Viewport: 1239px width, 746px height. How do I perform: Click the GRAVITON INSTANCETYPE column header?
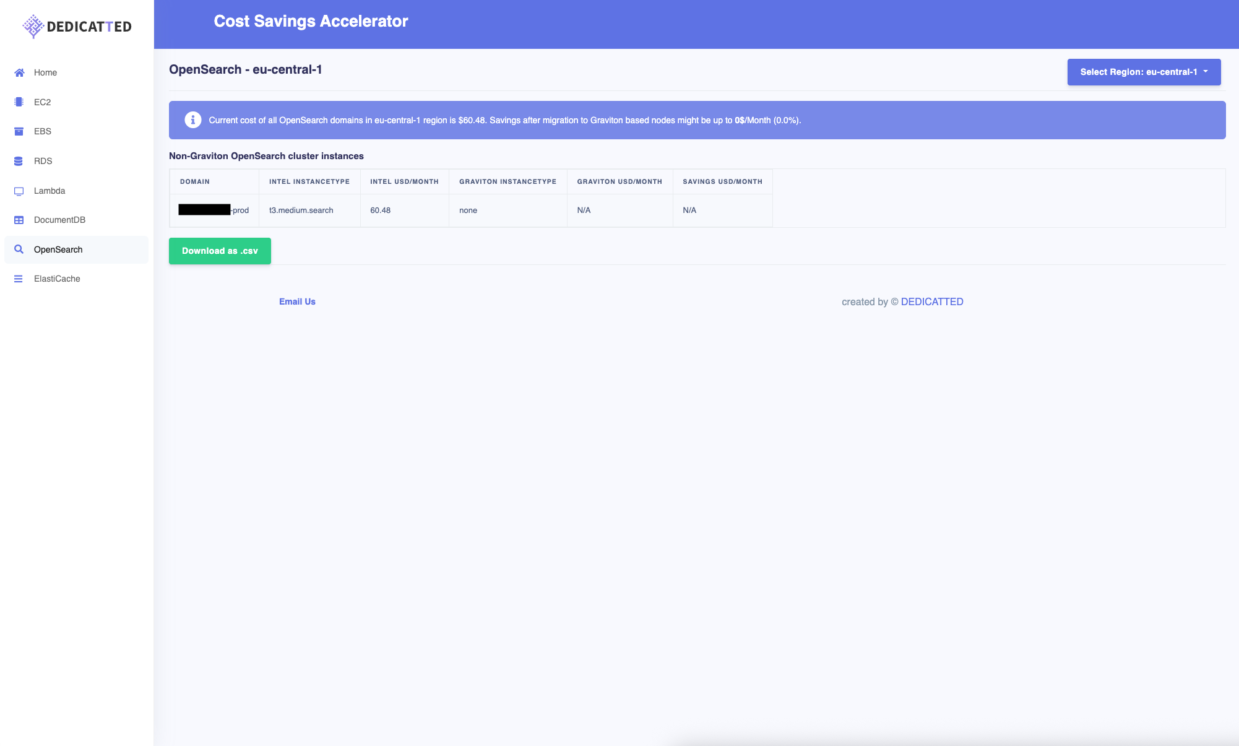coord(507,181)
